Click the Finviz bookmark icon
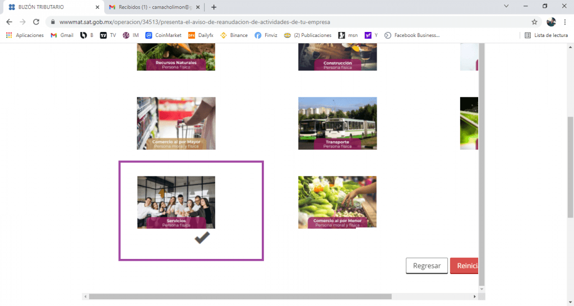Image resolution: width=574 pixels, height=306 pixels. point(258,35)
